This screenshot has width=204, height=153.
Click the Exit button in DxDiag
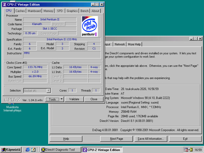(185, 139)
